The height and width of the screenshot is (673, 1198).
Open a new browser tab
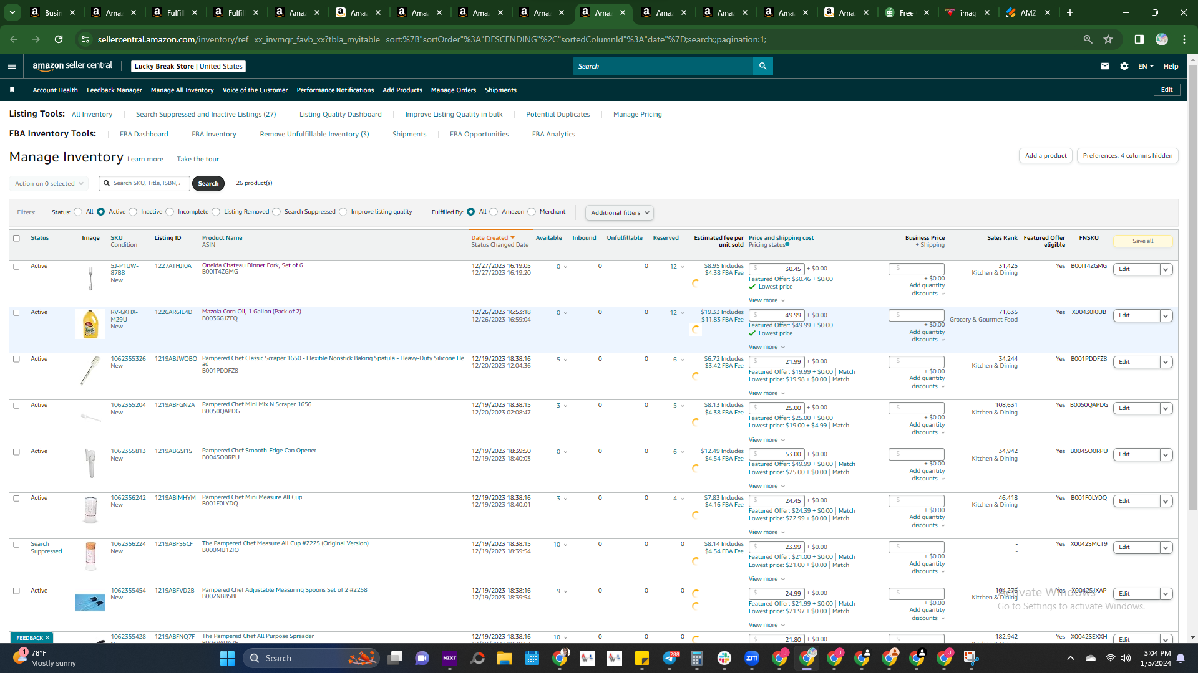1070,12
